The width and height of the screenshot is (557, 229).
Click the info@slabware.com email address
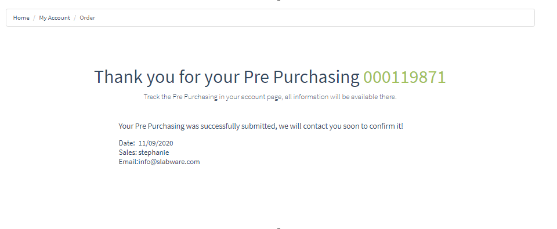[169, 162]
